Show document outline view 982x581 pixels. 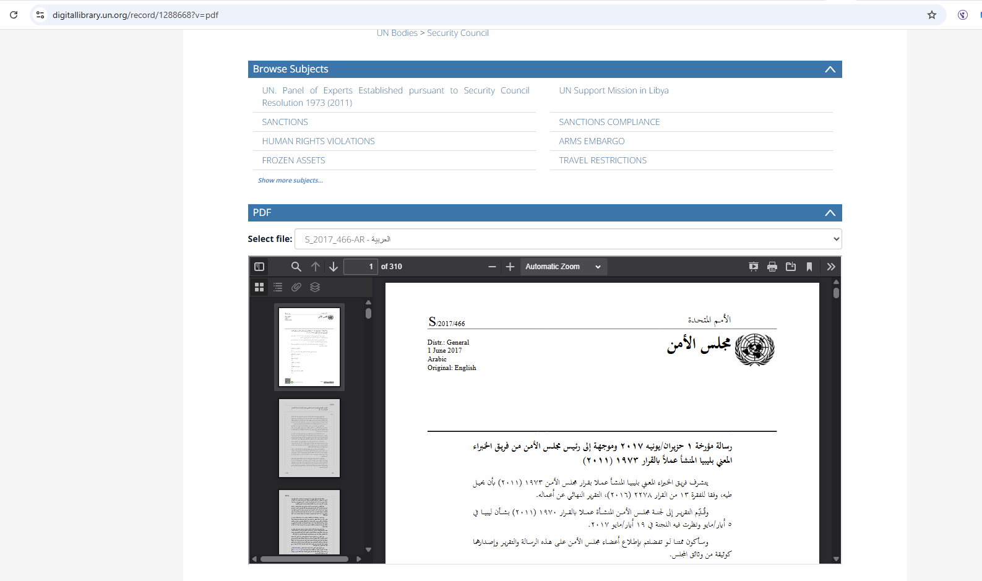(278, 287)
